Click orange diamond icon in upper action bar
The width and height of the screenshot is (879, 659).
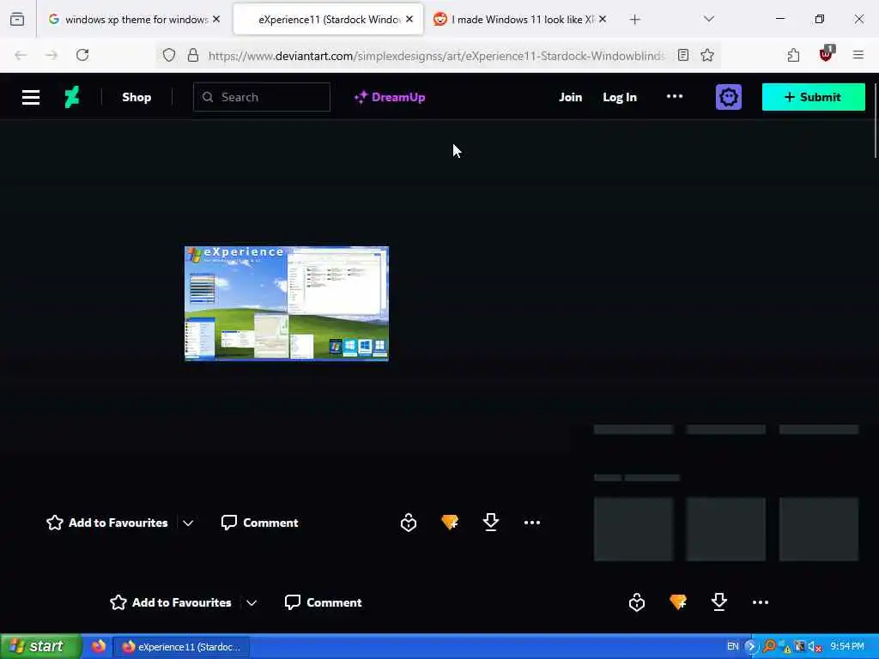click(450, 523)
